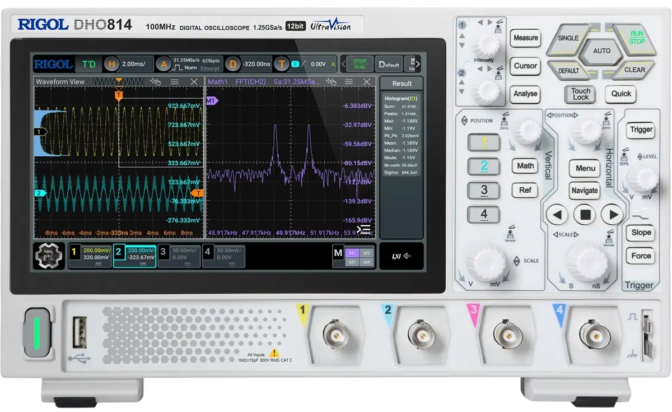
Task: Open the Math1 window hamburger menu
Action: tap(349, 82)
